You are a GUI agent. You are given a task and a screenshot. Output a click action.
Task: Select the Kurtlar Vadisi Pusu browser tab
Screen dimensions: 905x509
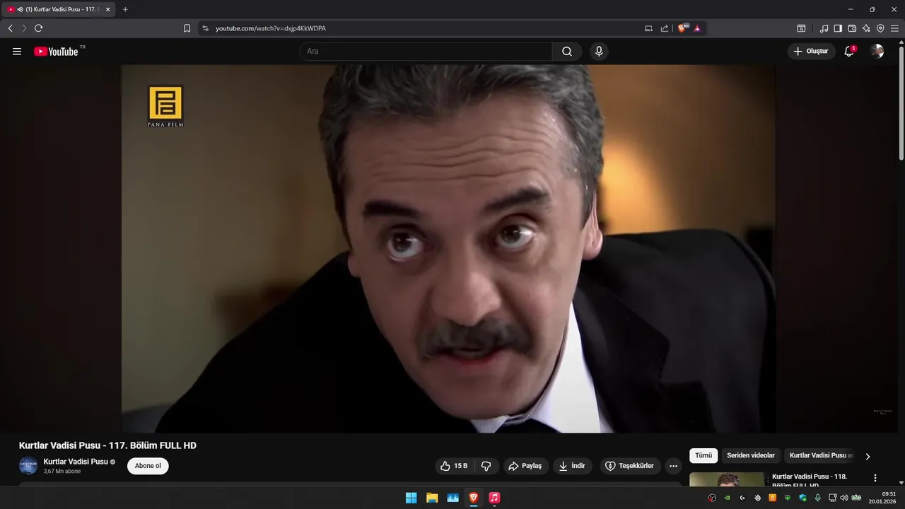(59, 9)
